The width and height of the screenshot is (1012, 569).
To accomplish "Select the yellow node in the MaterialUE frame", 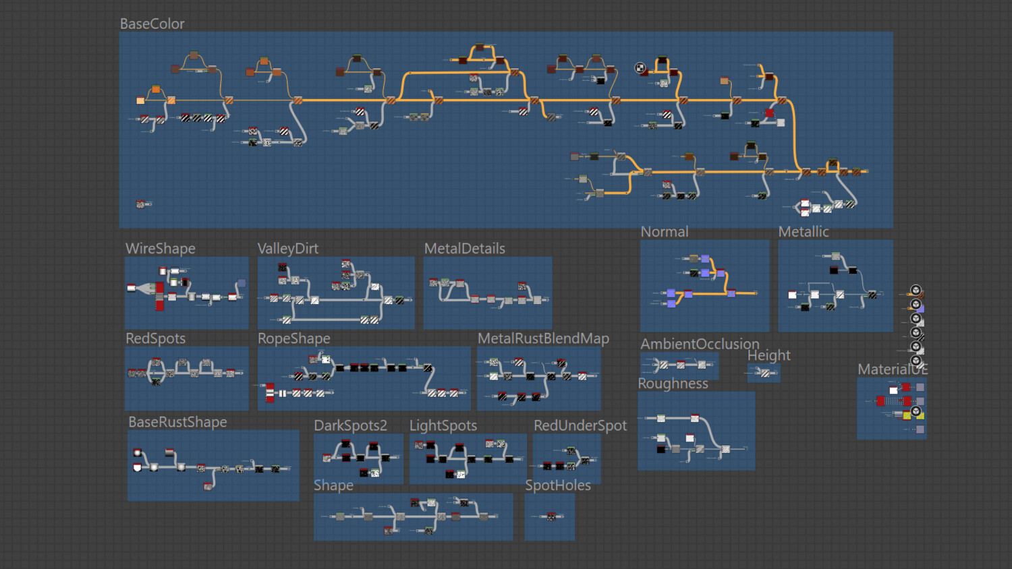I will pos(907,415).
